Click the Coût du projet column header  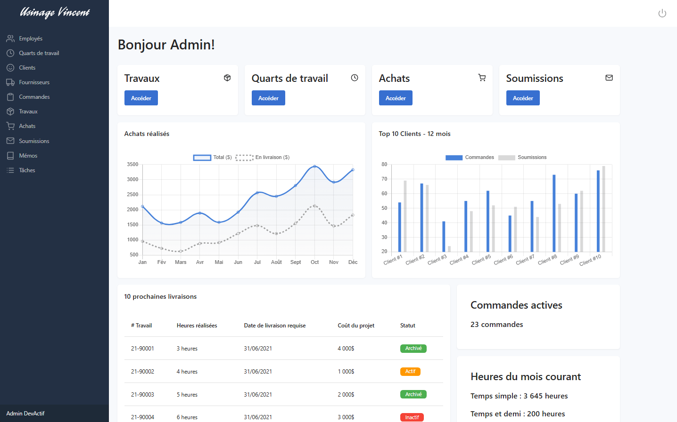[356, 326]
